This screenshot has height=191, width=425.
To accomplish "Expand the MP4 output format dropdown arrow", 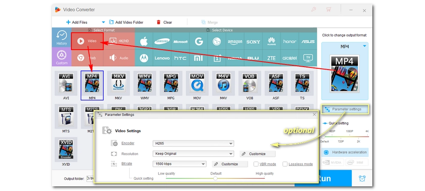I will (x=365, y=46).
